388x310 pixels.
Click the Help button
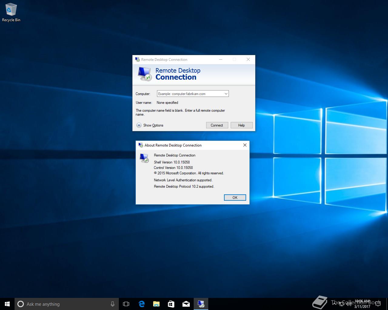coord(242,125)
